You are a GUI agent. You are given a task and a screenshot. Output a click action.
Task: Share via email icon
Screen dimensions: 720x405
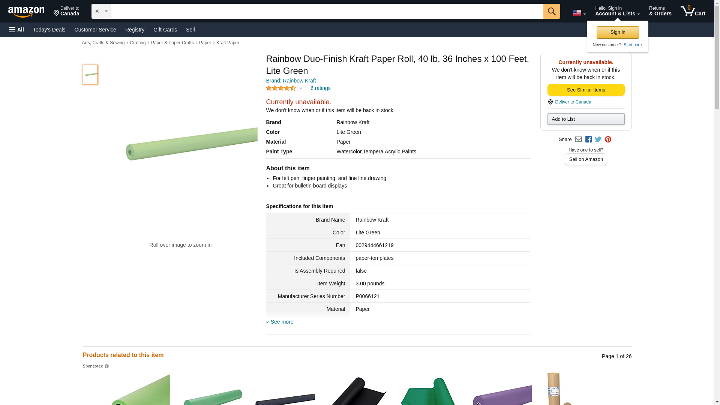(x=578, y=139)
